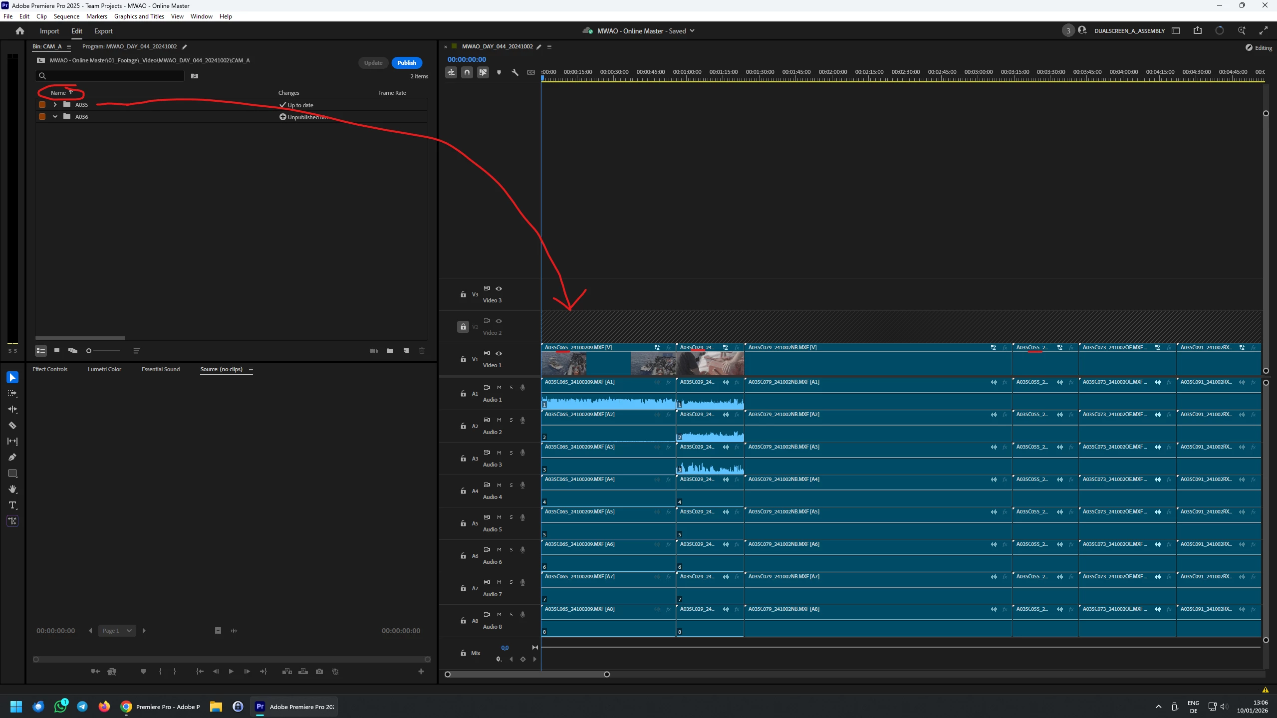
Task: Switch to the Lumetri Color tab
Action: click(x=104, y=369)
